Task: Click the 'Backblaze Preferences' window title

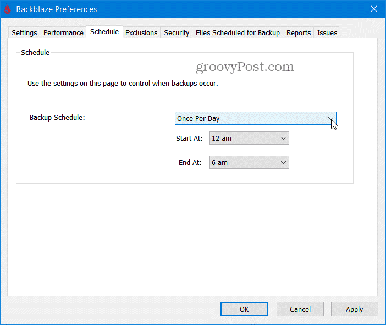Action: coord(57,9)
